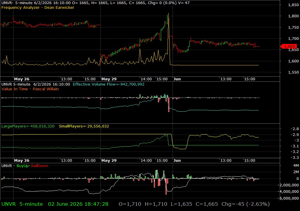
Task: Click the 'LargePlayers=-458,016,320' legend text
Action: coord(28,126)
